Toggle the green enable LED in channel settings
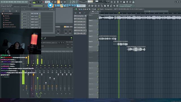 [x=71, y=38]
